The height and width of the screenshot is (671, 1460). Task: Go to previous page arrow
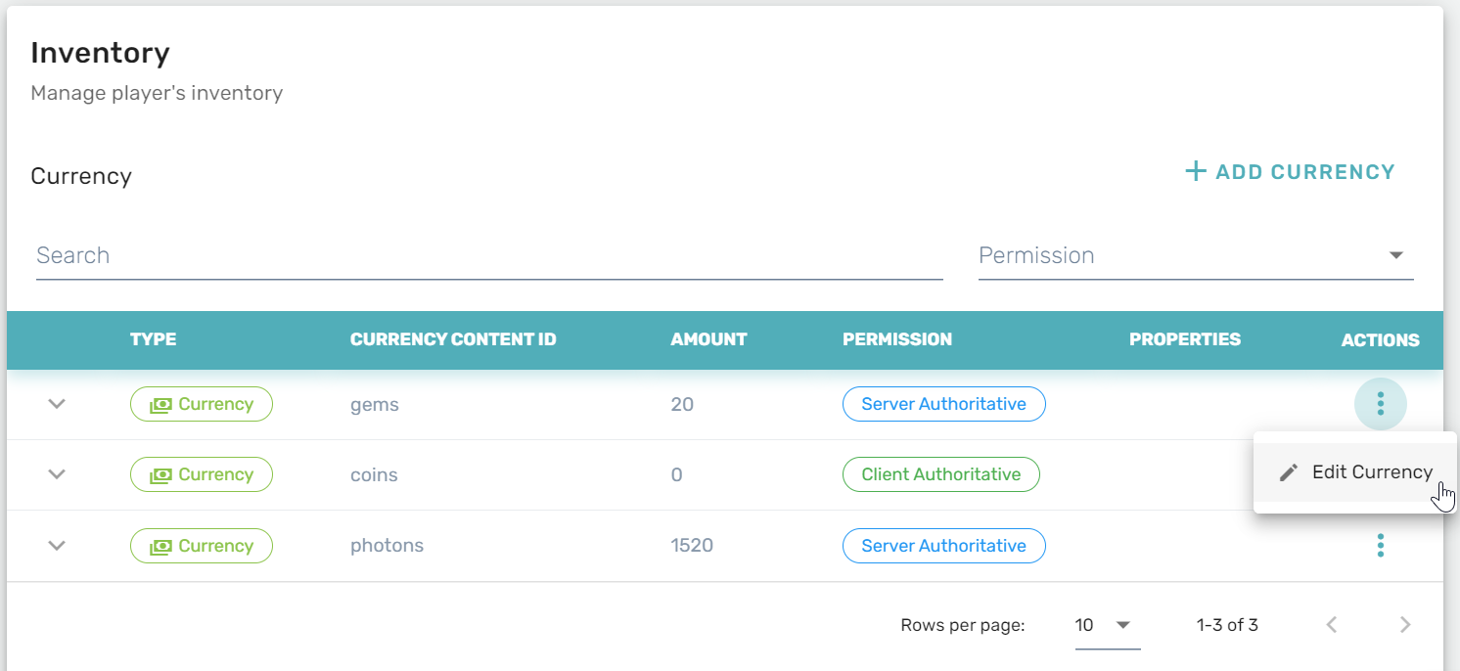[x=1331, y=624]
